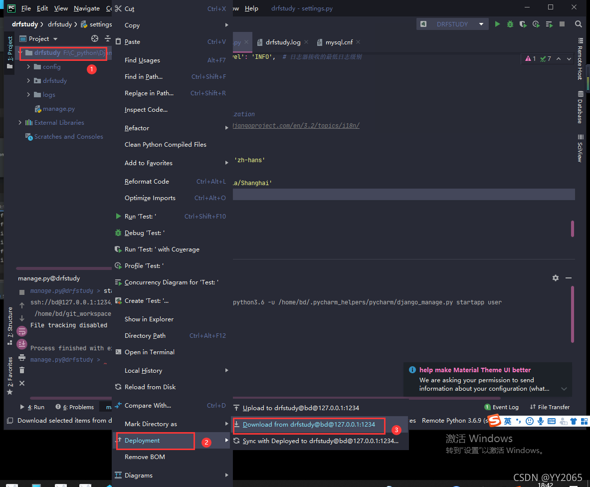The height and width of the screenshot is (487, 590).
Task: Open the Run tool window tab
Action: [x=32, y=407]
